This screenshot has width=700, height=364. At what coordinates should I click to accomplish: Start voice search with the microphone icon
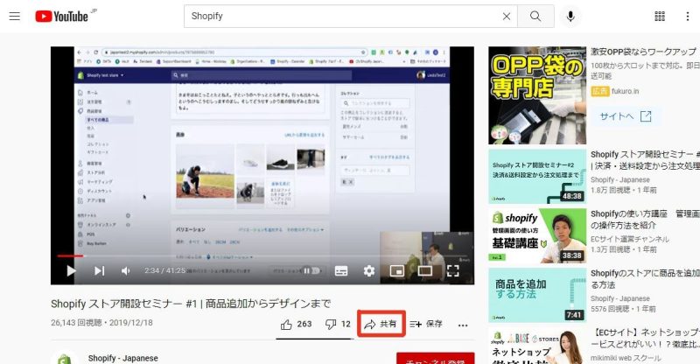point(570,17)
